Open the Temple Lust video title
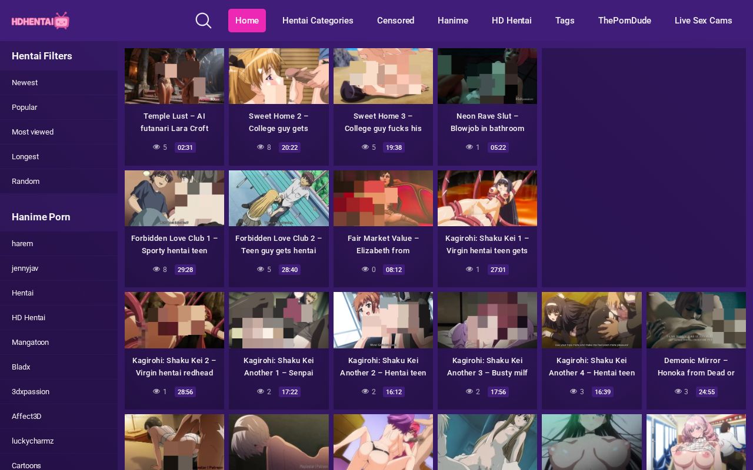This screenshot has height=470, width=753. click(174, 122)
